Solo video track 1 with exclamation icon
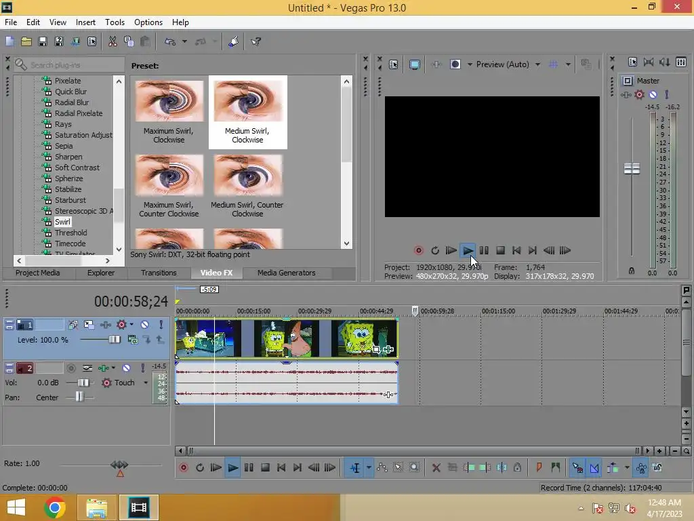The width and height of the screenshot is (694, 521). click(161, 325)
